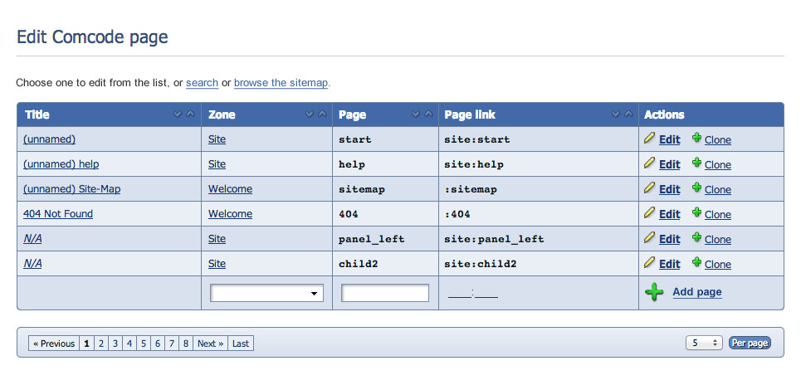Sort Zone column ascending arrow
The image size is (801, 385).
pos(322,115)
